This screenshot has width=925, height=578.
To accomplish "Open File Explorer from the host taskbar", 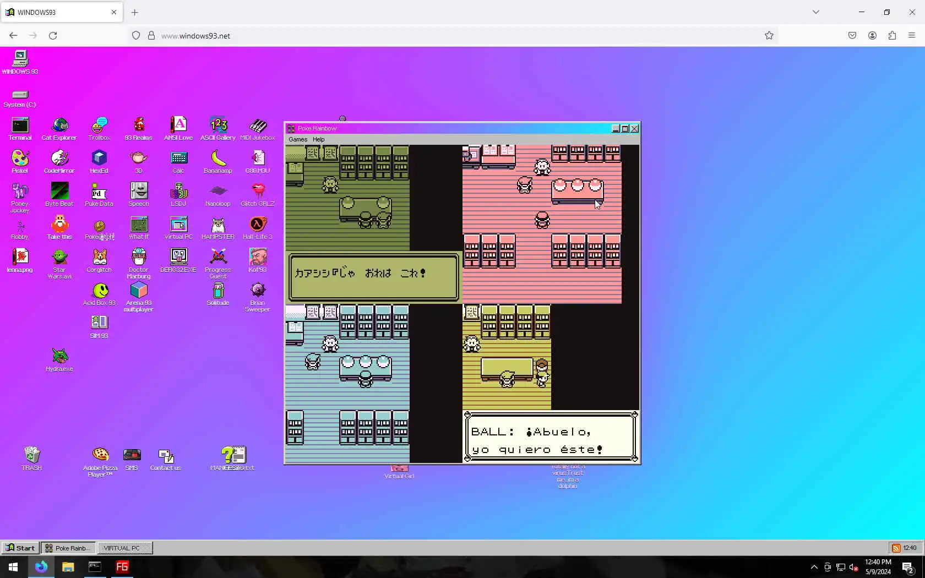I will [68, 567].
